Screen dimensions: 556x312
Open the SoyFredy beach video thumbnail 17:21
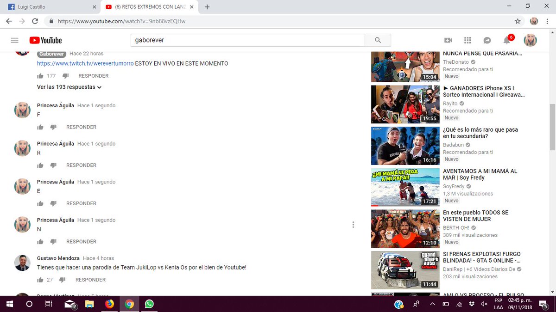[x=405, y=187]
